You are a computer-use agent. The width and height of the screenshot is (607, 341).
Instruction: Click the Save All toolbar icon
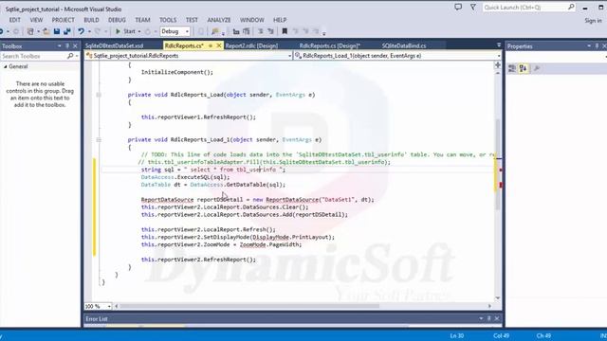tap(66, 31)
